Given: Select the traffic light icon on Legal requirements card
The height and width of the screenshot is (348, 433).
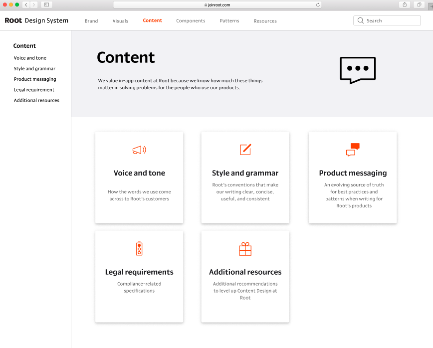Looking at the screenshot, I should pos(139,248).
